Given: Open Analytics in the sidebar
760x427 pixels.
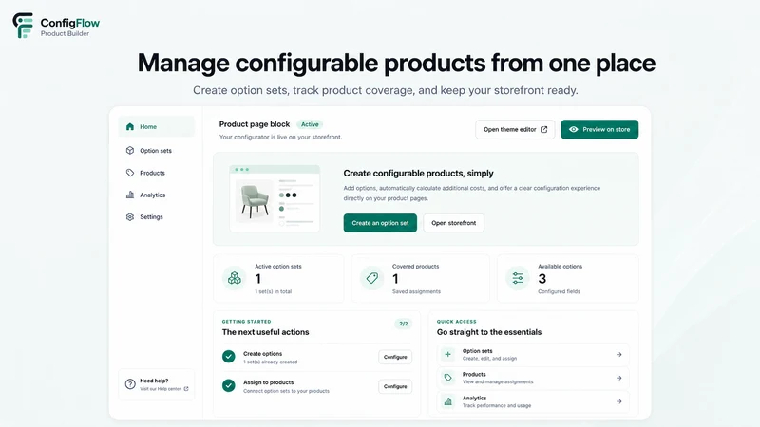Looking at the screenshot, I should coord(156,195).
